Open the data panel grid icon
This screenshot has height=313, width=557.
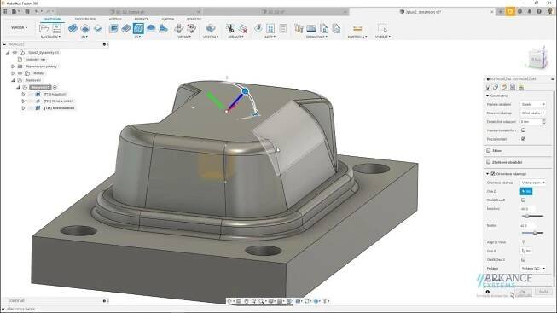(x=4, y=11)
